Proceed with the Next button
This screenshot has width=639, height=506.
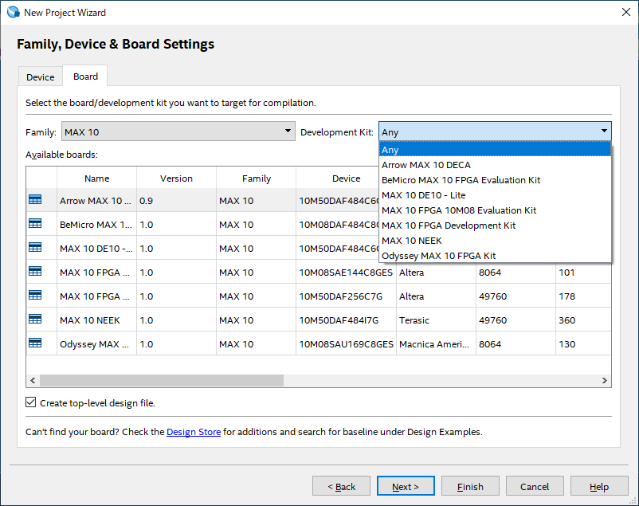click(406, 486)
